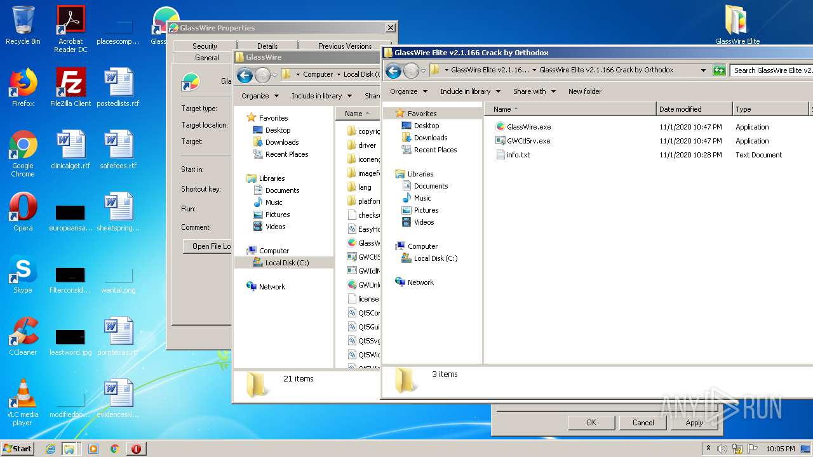This screenshot has height=457, width=813.
Task: Go back in the GlassWire explorer window
Action: (x=245, y=75)
